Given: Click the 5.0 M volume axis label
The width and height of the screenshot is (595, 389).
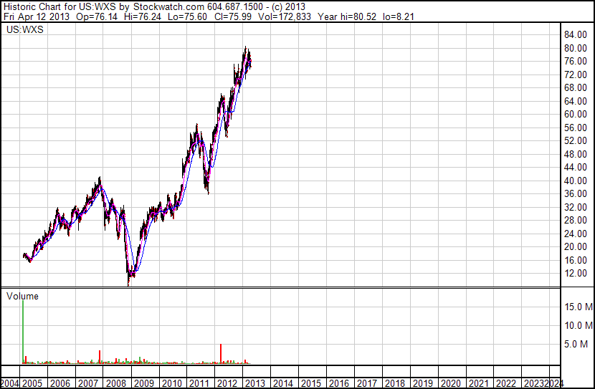Looking at the screenshot, I should point(576,344).
